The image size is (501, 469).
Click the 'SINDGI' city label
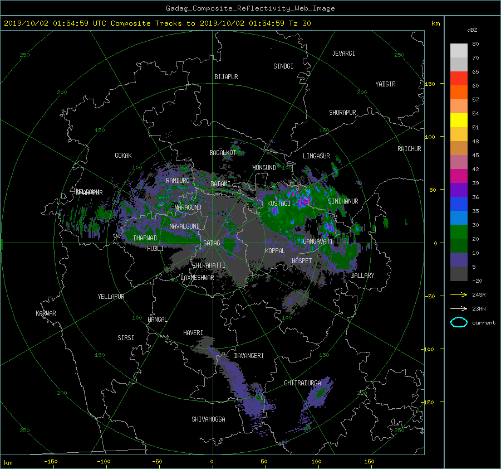[283, 66]
